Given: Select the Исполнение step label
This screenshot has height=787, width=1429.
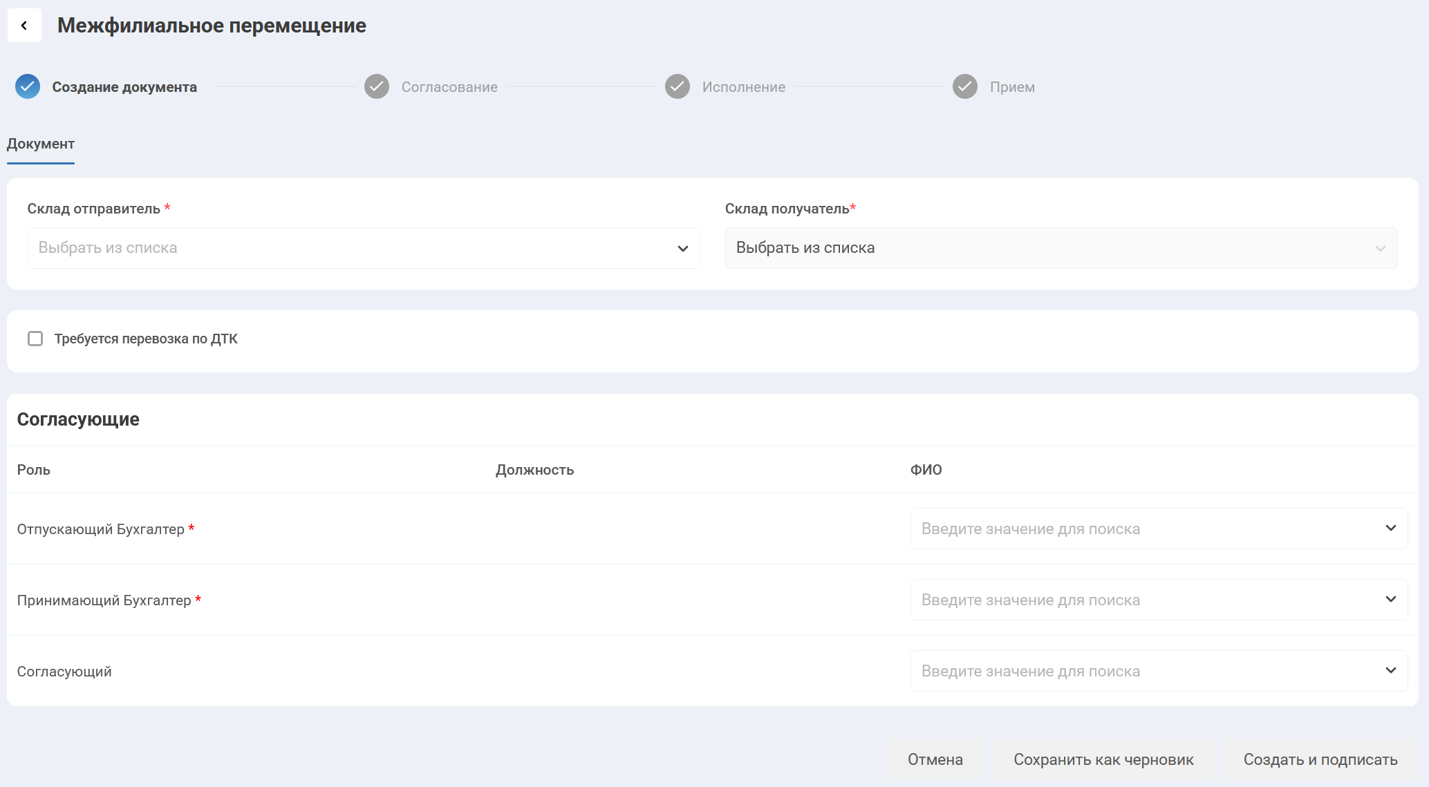Looking at the screenshot, I should click(x=744, y=87).
